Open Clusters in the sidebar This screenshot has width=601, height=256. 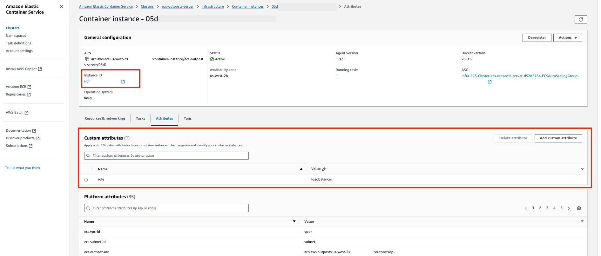13,28
